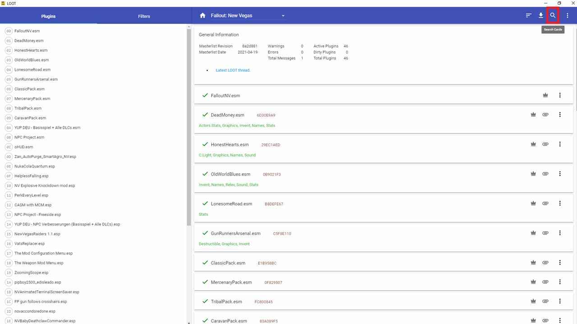The height and width of the screenshot is (324, 577).
Task: Open three-dot menu on OldWorldBlues.esm card
Action: [560, 174]
